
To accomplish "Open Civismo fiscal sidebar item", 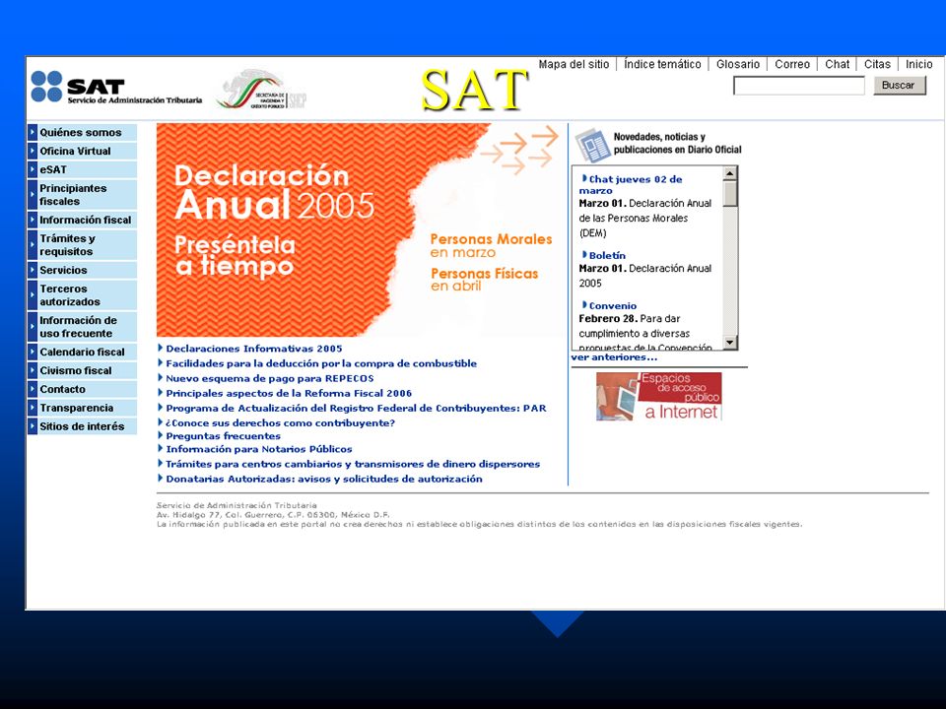I will tap(83, 370).
